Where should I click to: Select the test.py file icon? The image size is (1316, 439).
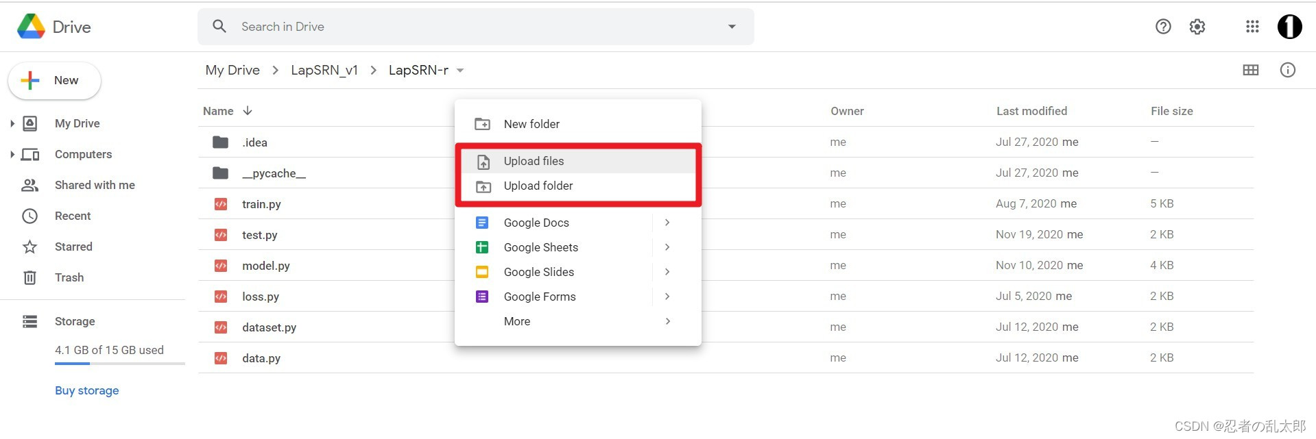(220, 234)
